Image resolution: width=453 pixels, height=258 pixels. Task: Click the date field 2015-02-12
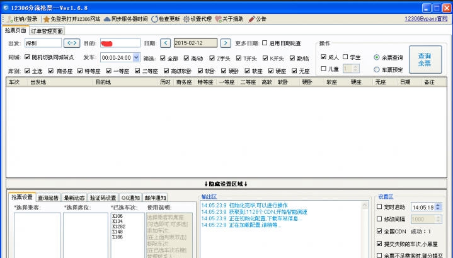click(195, 43)
